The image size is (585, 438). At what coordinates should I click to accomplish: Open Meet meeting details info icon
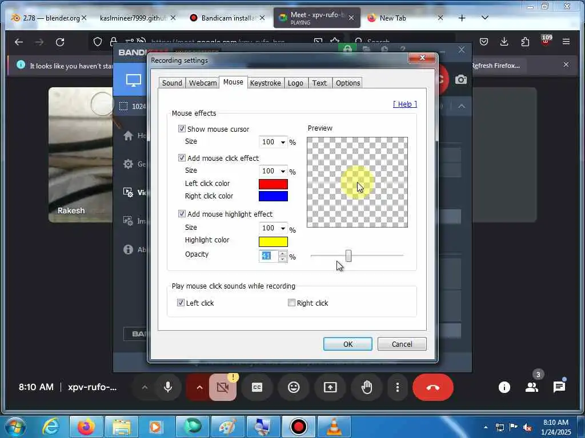(504, 387)
